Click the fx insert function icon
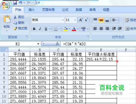136x104 pixels. tap(57, 44)
